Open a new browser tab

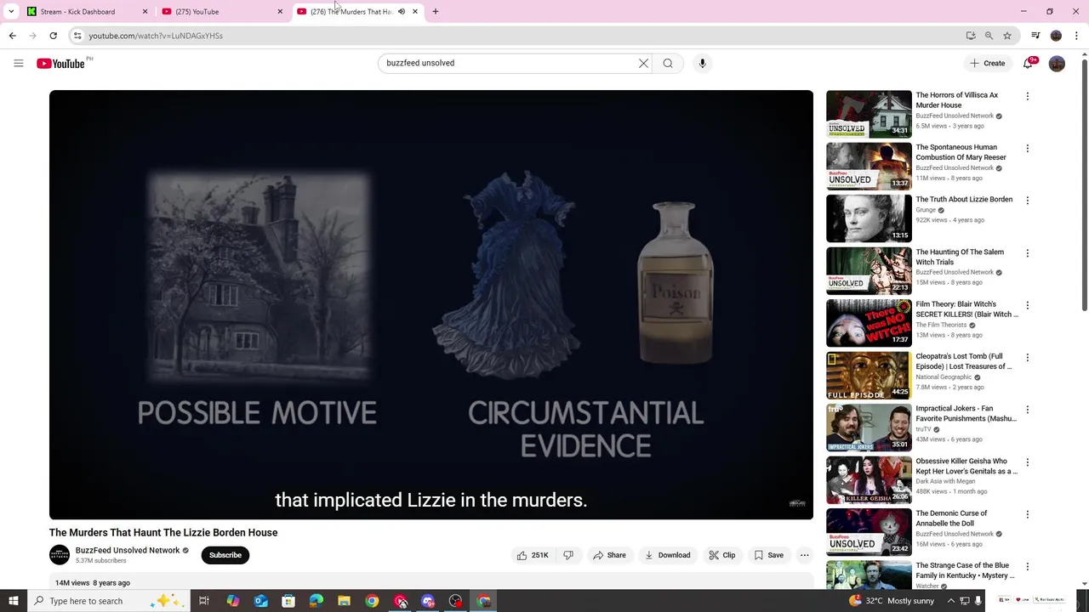point(436,12)
